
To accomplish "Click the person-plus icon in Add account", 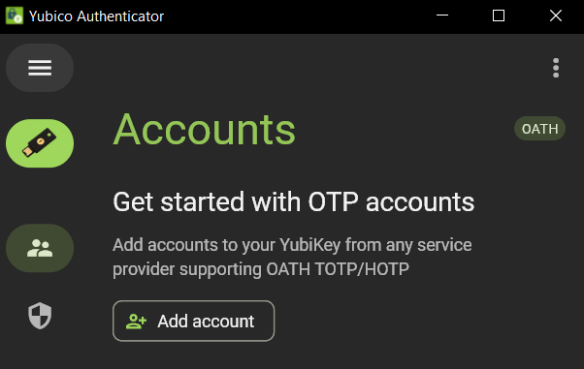I will click(x=136, y=322).
